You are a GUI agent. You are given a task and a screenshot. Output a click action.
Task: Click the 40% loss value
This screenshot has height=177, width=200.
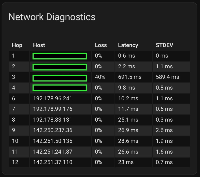point(100,77)
